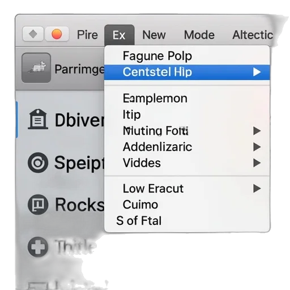Open the Ex menu in menu bar

point(120,35)
